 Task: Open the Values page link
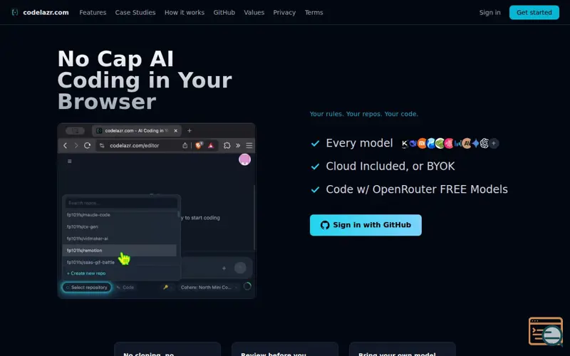point(254,12)
